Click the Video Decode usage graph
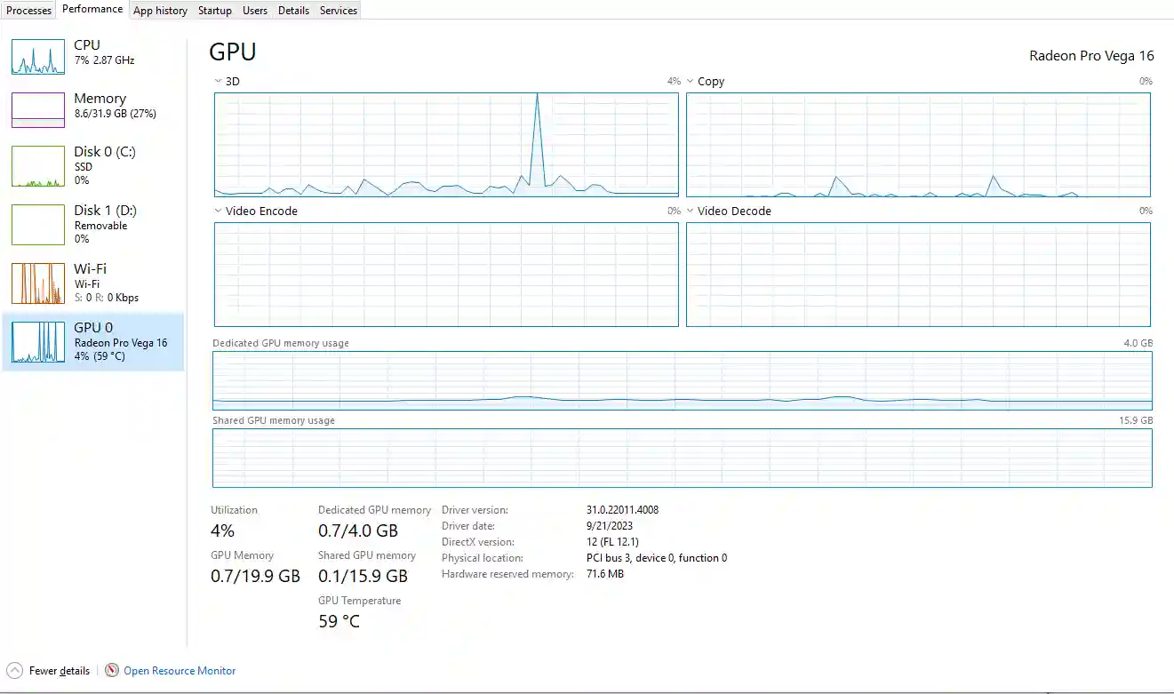1174x694 pixels. [918, 275]
